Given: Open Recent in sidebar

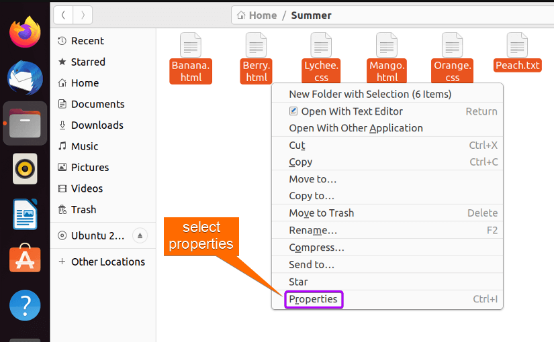Looking at the screenshot, I should coord(103,41).
